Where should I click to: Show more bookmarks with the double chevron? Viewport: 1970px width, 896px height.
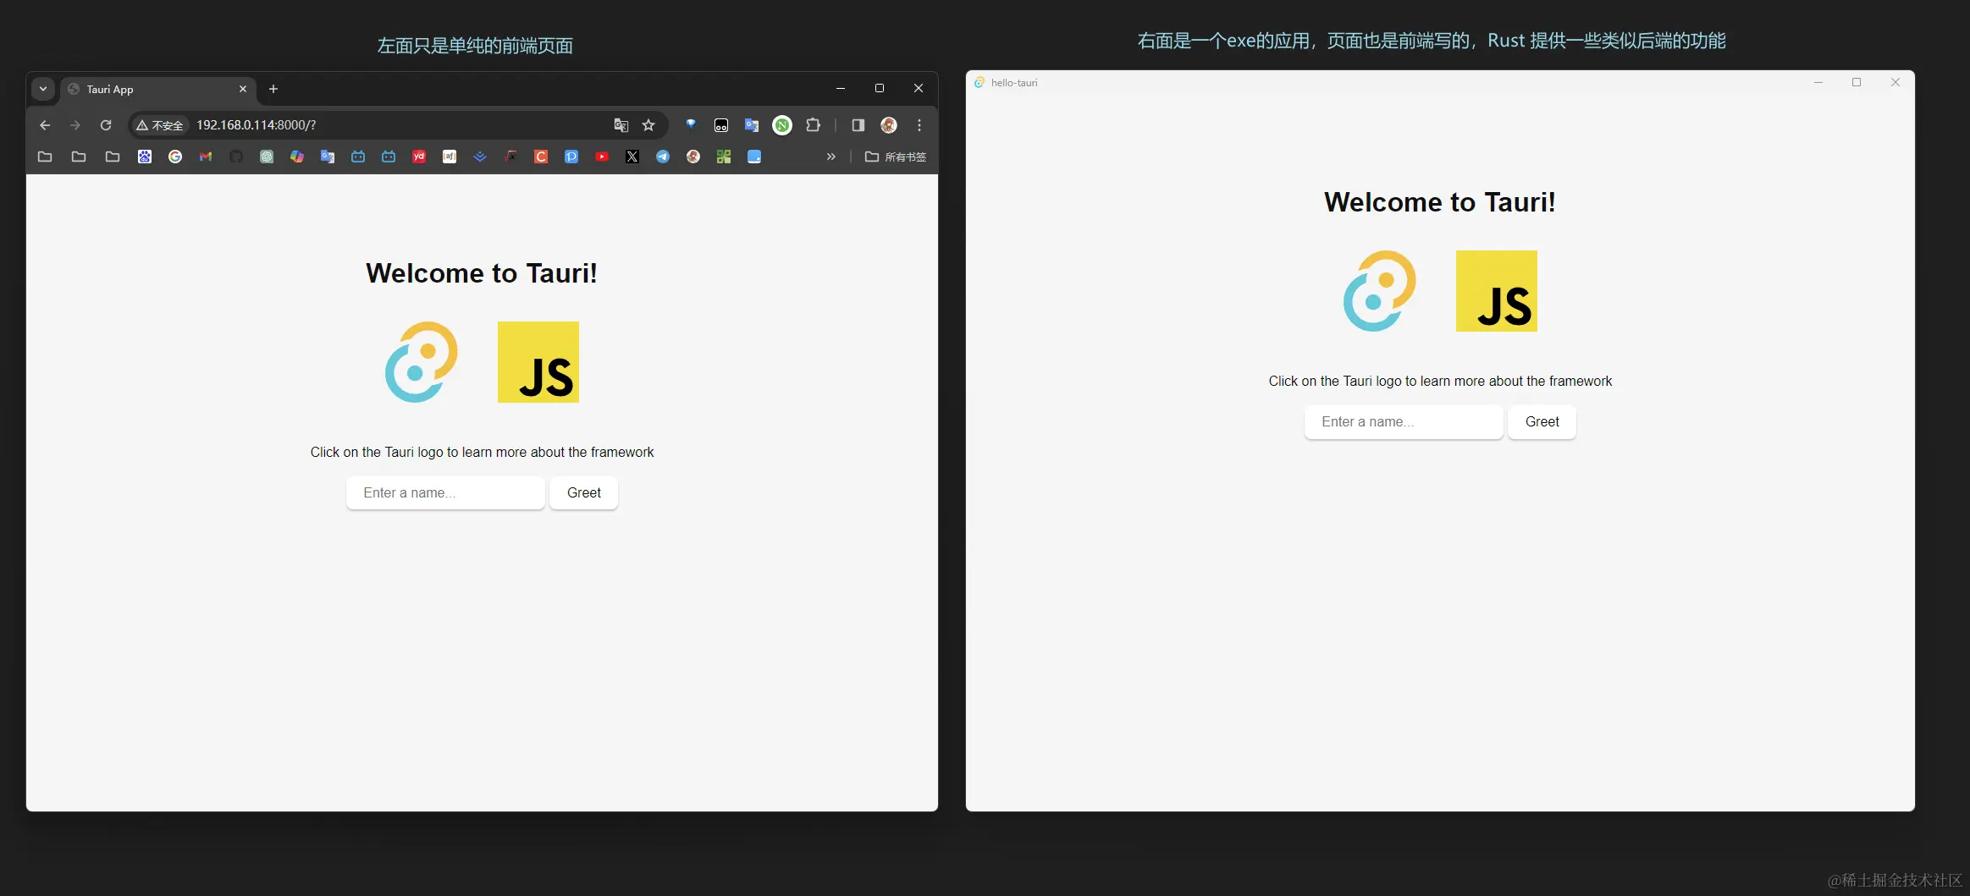(831, 157)
